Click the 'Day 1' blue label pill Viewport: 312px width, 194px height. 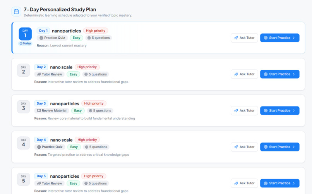coord(43,31)
